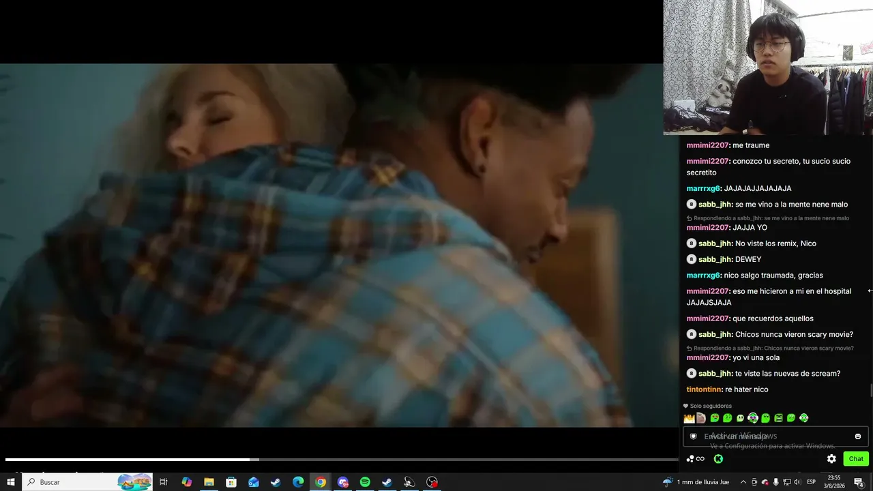This screenshot has height=491, width=873.
Task: Select message 'que recuerdos aquellos'
Action: 773,318
